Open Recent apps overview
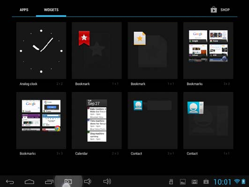The width and height of the screenshot is (249, 187). 49,182
